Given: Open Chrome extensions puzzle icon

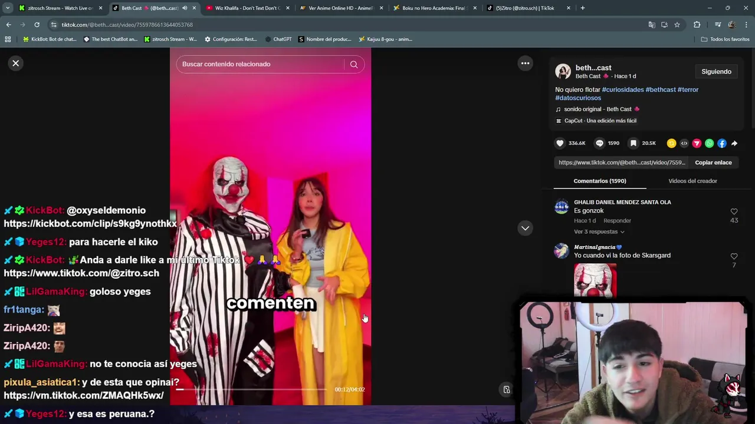Looking at the screenshot, I should click(697, 25).
